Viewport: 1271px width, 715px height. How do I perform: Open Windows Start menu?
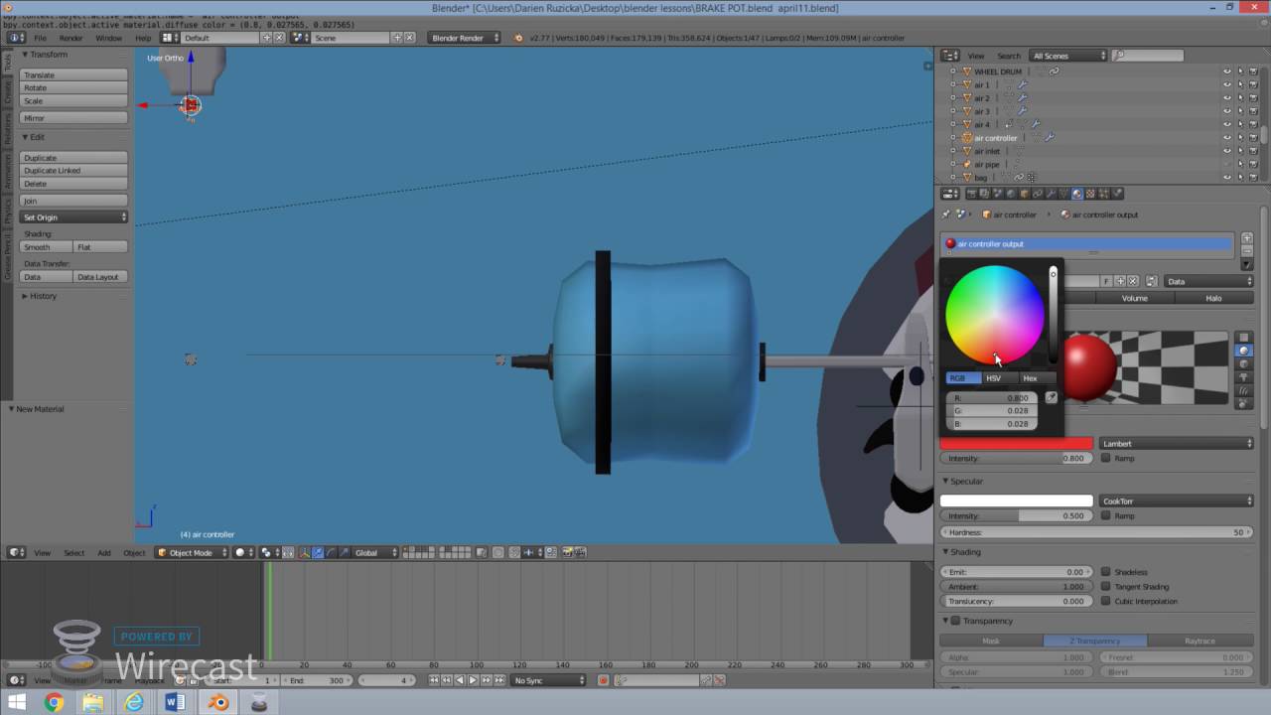click(x=16, y=702)
